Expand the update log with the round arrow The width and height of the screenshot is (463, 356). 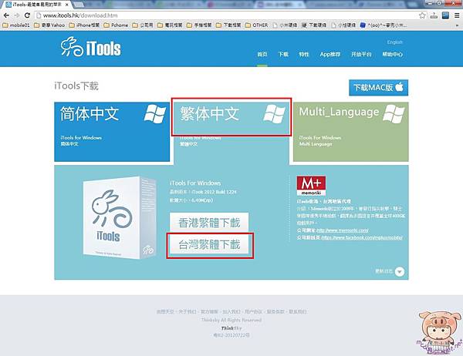pos(400,271)
